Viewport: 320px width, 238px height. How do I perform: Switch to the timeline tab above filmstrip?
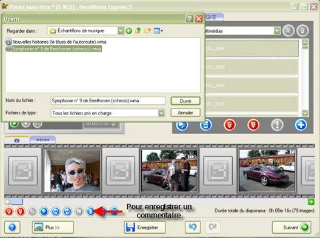coord(43,140)
